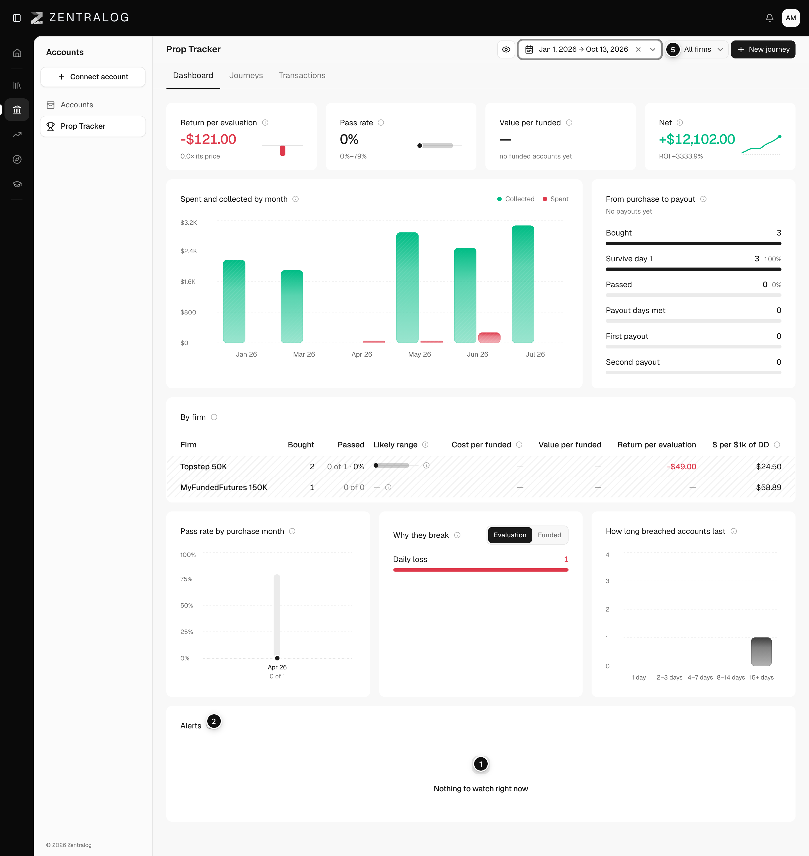Viewport: 809px width, 856px height.
Task: Open MyFundedFutures 150K firm row
Action: 480,487
